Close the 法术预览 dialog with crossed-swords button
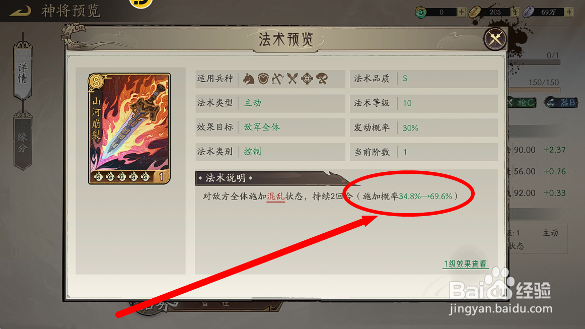The width and height of the screenshot is (585, 329). (495, 38)
